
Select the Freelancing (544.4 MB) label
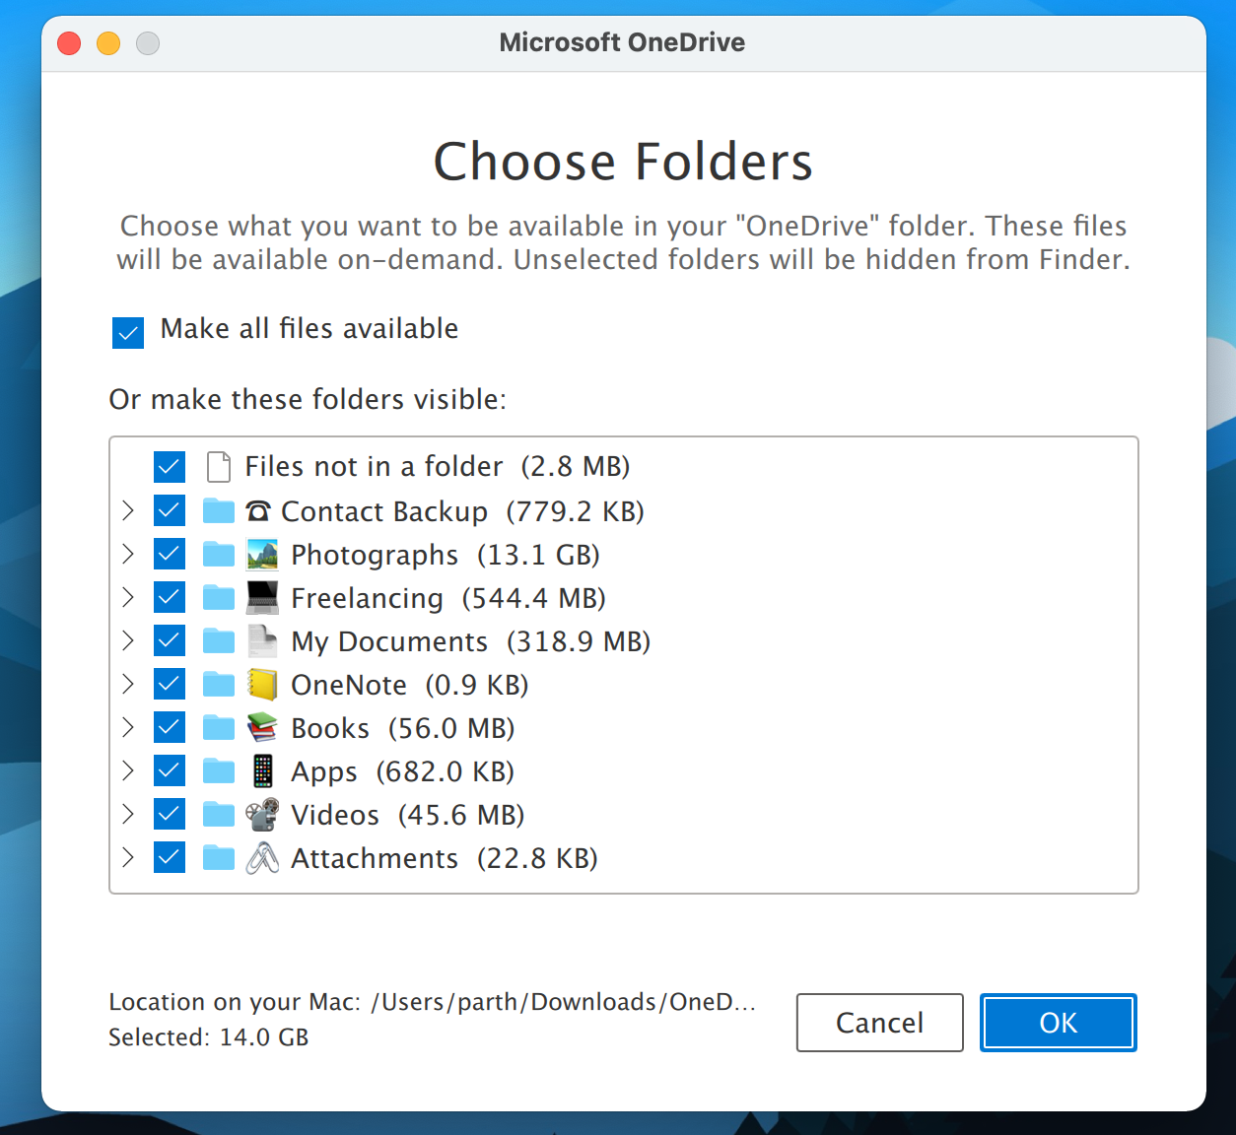coord(448,598)
